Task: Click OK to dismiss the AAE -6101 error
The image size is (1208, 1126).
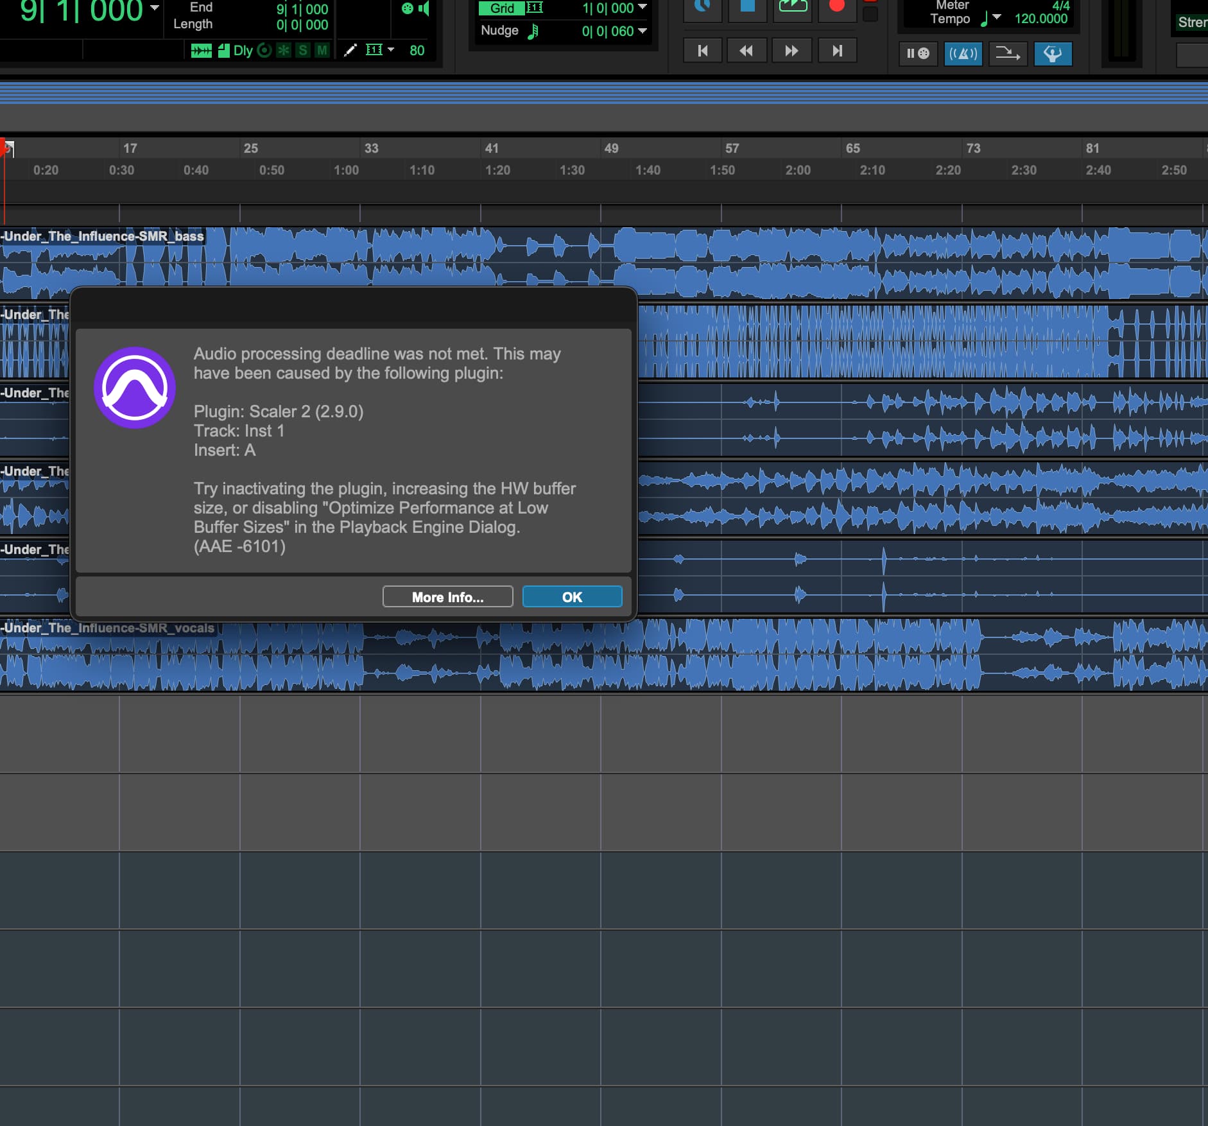Action: click(x=572, y=597)
